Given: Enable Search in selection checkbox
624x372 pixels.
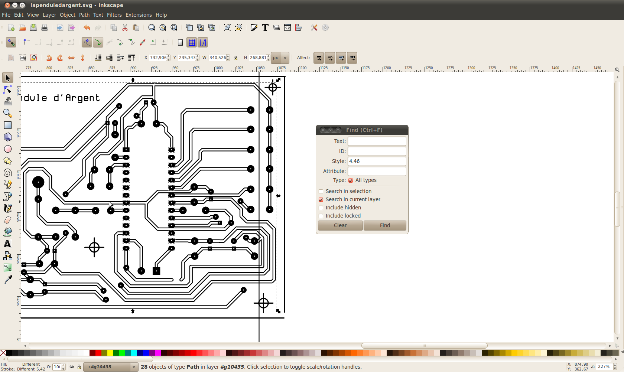Looking at the screenshot, I should [x=321, y=192].
